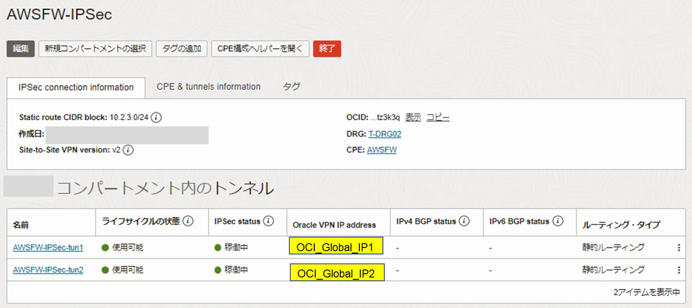The height and width of the screenshot is (308, 692).
Task: Click the タグの追加 button
Action: point(182,49)
